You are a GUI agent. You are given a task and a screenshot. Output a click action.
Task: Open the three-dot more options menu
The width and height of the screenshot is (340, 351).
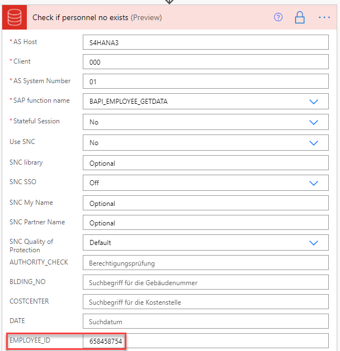[324, 17]
